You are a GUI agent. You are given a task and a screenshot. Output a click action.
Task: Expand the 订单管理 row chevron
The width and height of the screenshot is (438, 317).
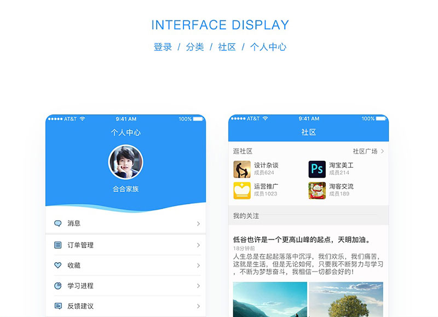pyautogui.click(x=198, y=245)
